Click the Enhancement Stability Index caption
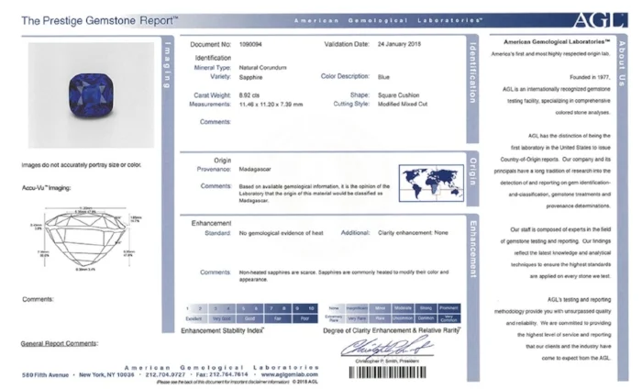The width and height of the screenshot is (642, 389). (222, 330)
